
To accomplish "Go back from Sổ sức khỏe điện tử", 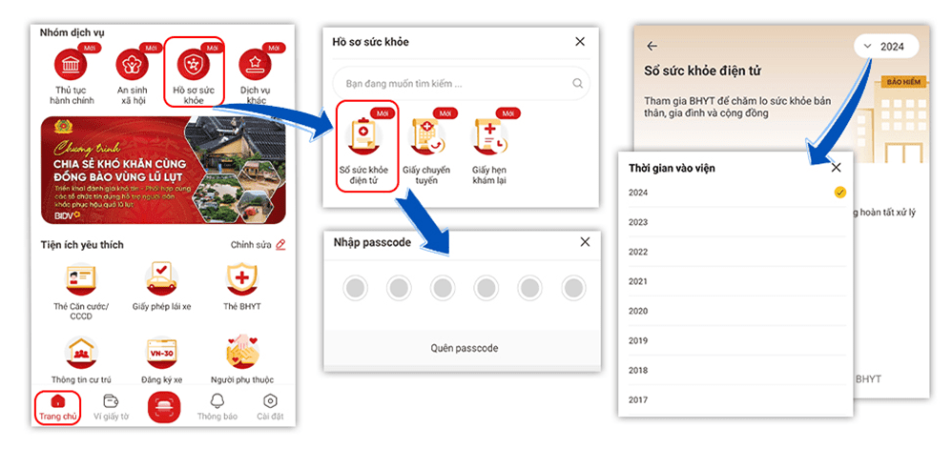I will click(x=652, y=46).
